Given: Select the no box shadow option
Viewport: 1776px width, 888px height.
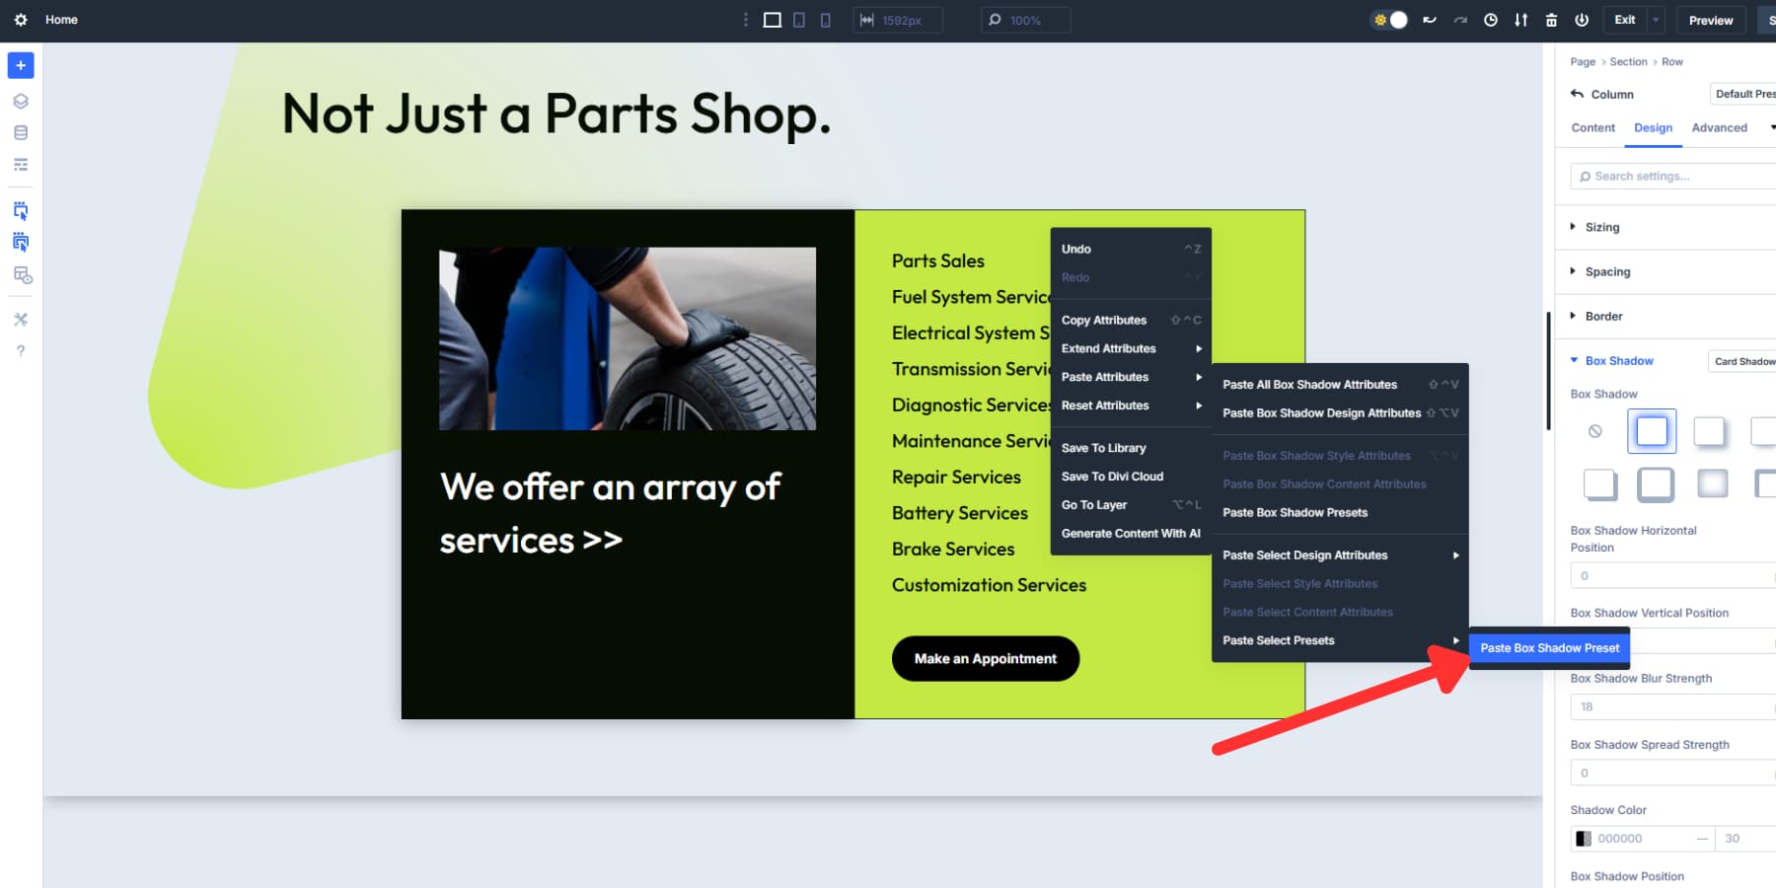Looking at the screenshot, I should coord(1594,430).
